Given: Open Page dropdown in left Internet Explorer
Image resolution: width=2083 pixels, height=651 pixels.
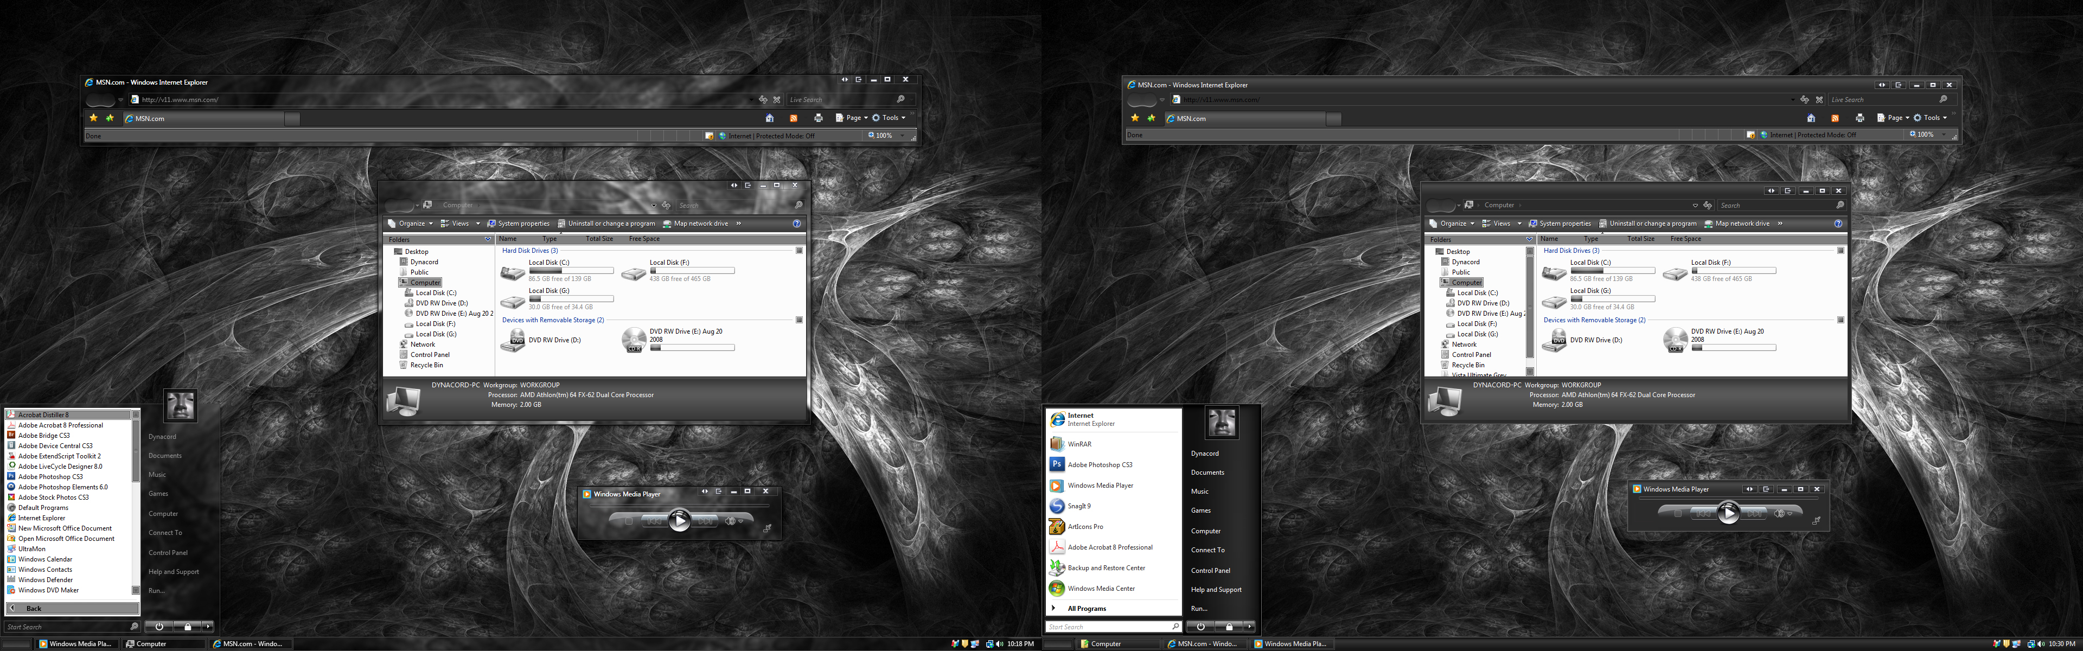Looking at the screenshot, I should click(852, 118).
